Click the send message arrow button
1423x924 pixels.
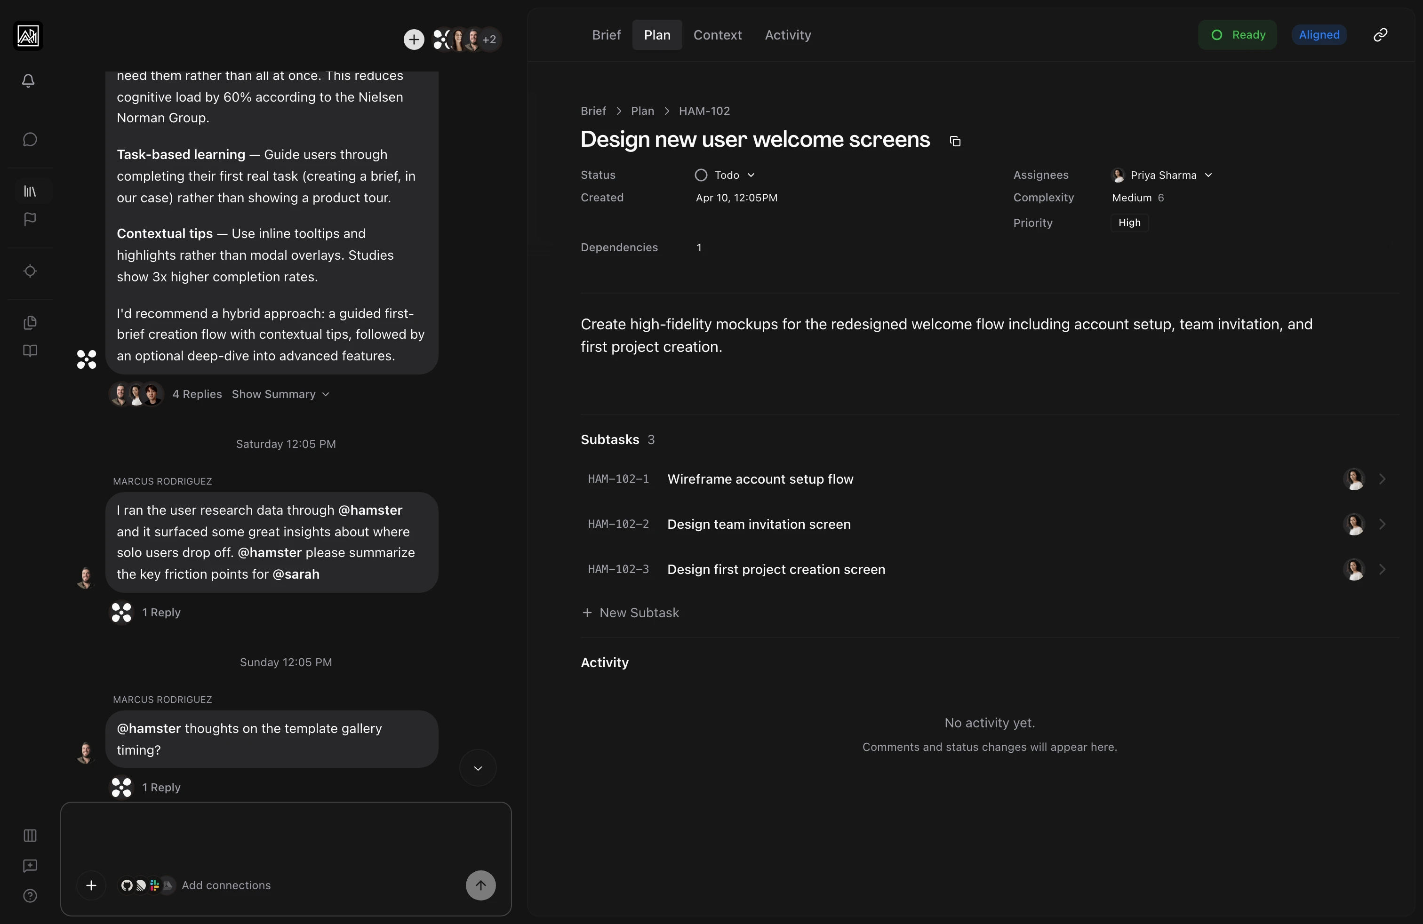(x=480, y=885)
